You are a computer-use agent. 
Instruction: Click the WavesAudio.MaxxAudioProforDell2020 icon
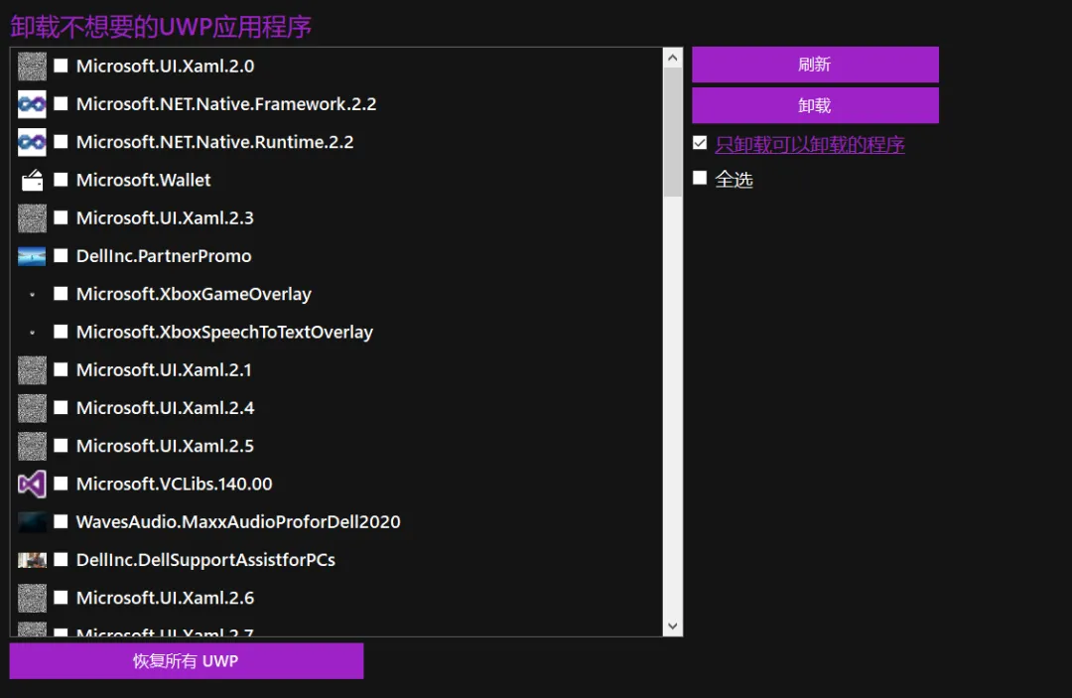click(32, 522)
